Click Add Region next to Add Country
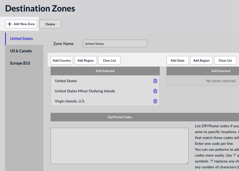 pyautogui.click(x=86, y=61)
